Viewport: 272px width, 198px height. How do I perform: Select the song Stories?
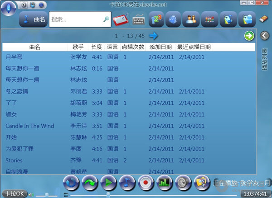point(14,160)
